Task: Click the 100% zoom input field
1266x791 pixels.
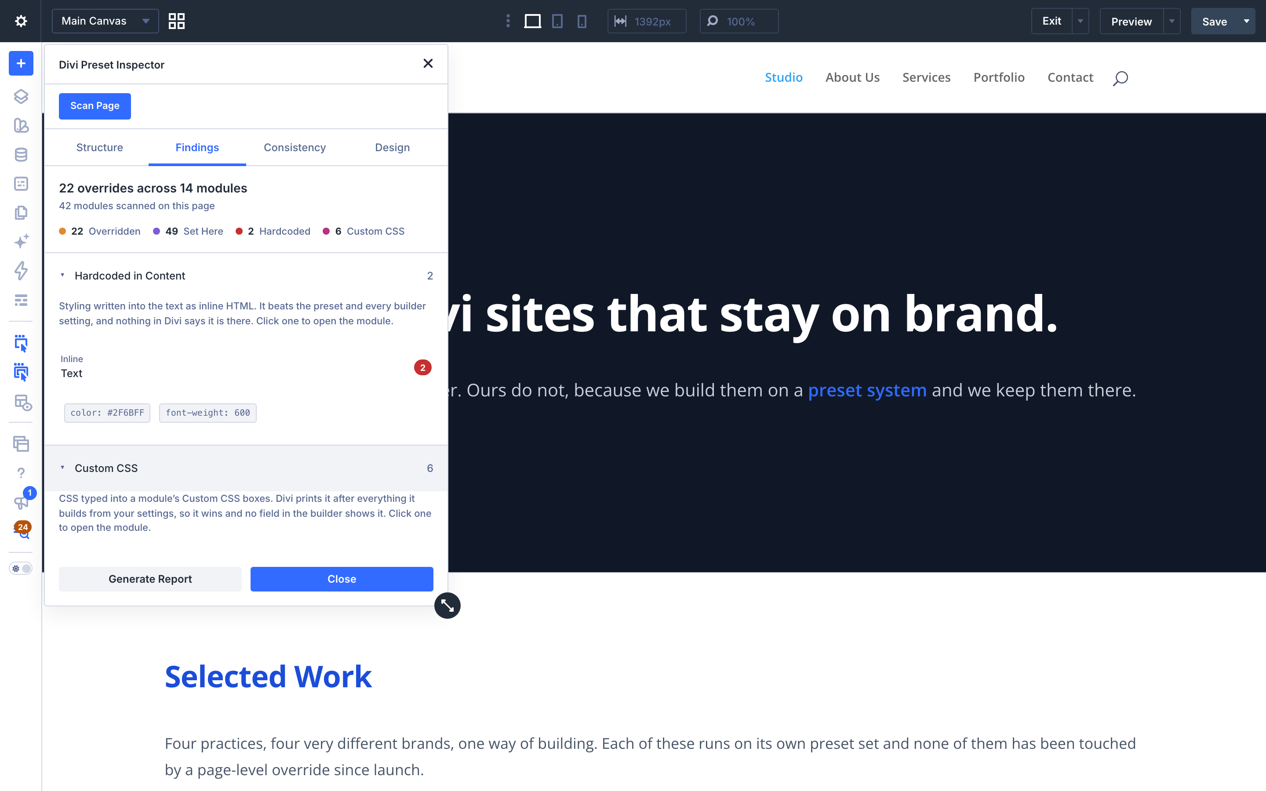Action: (x=739, y=21)
